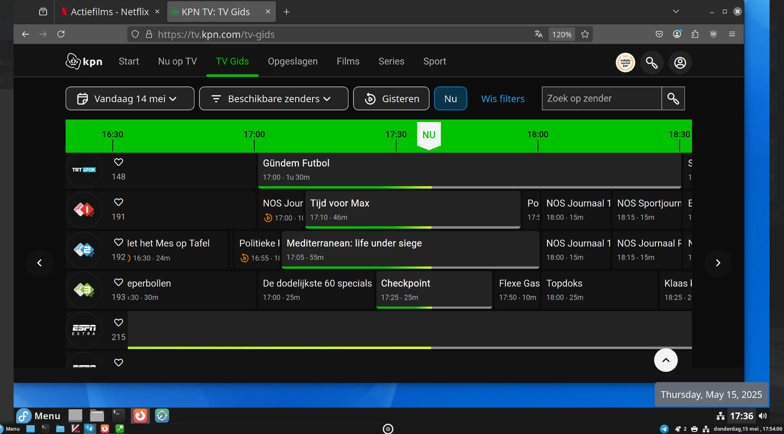The width and height of the screenshot is (784, 434).
Task: Select the TV Gids menu item
Action: pyautogui.click(x=232, y=61)
